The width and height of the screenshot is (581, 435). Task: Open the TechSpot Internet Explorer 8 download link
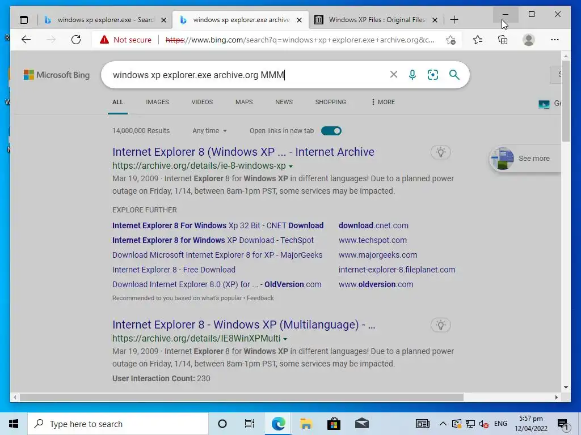click(x=213, y=240)
